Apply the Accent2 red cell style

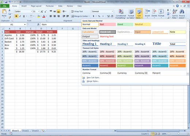point(107,66)
